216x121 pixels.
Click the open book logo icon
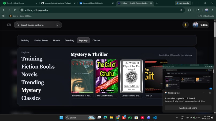coord(9,25)
